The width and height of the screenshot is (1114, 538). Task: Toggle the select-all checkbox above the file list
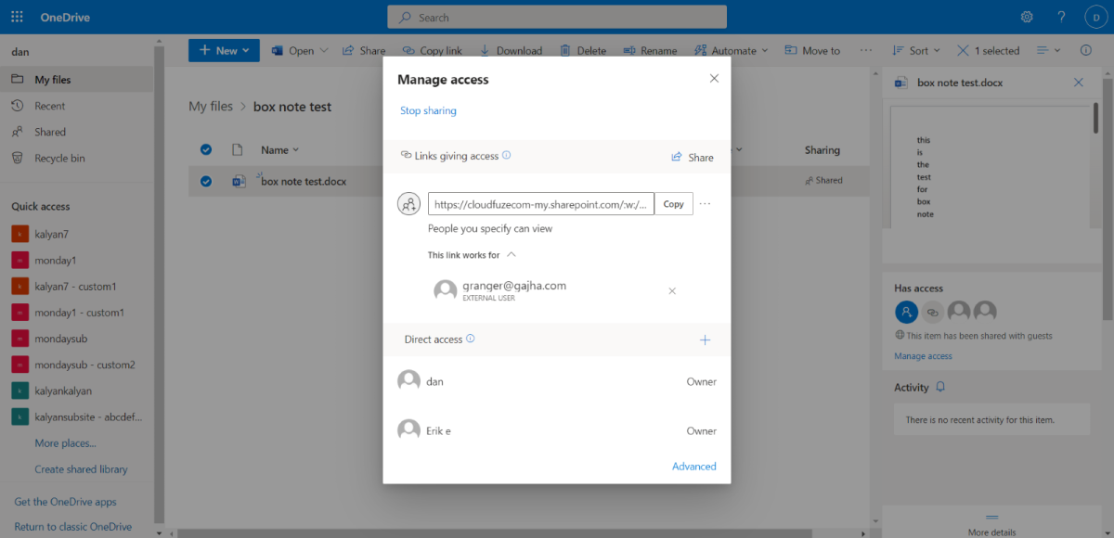click(x=205, y=150)
